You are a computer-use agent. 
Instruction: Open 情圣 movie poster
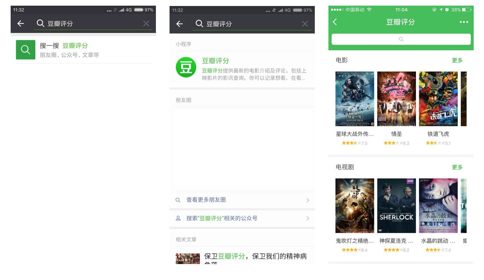point(397,99)
